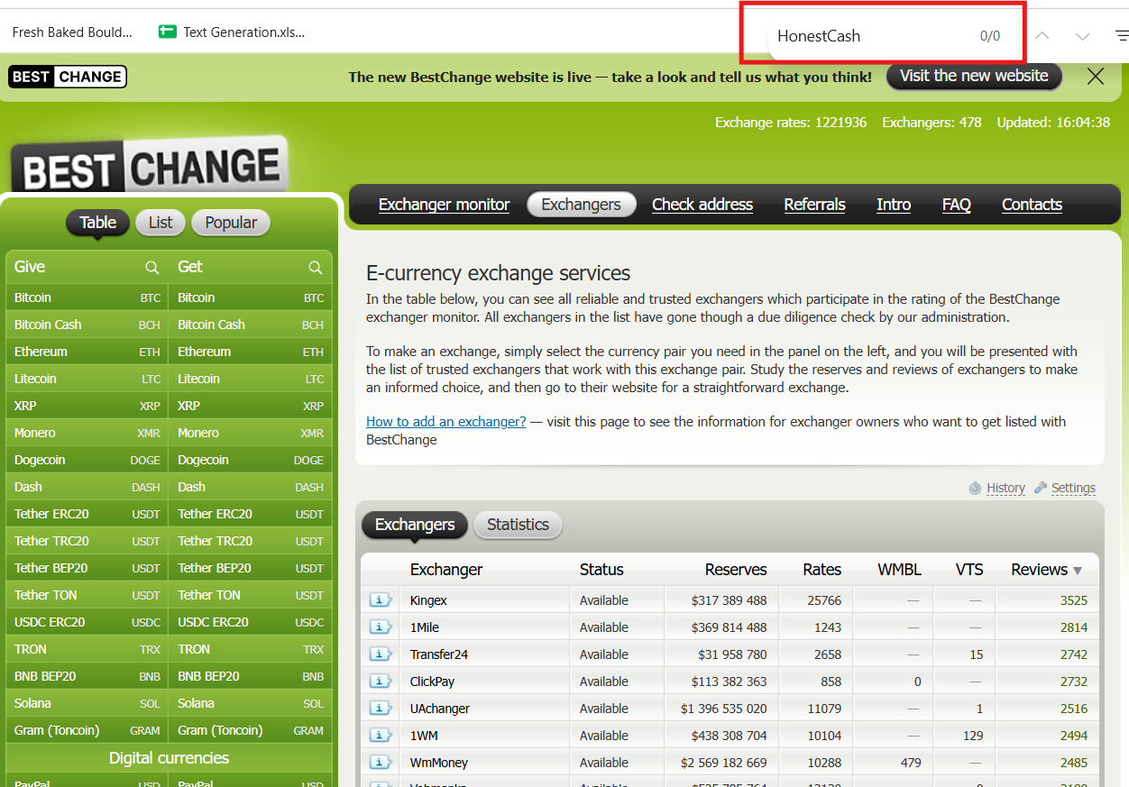
Task: Select Monero in the Give column
Action: pos(87,433)
